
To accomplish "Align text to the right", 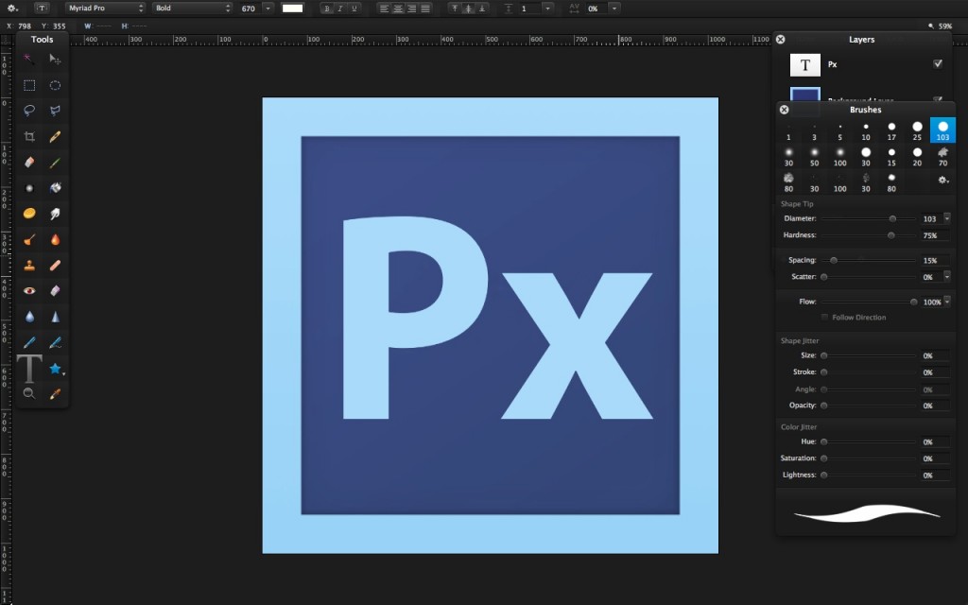I will click(x=412, y=8).
